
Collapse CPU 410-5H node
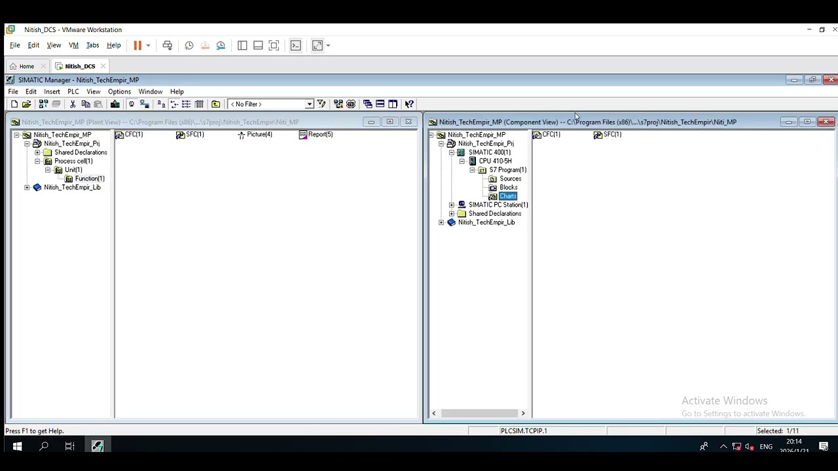(x=462, y=161)
